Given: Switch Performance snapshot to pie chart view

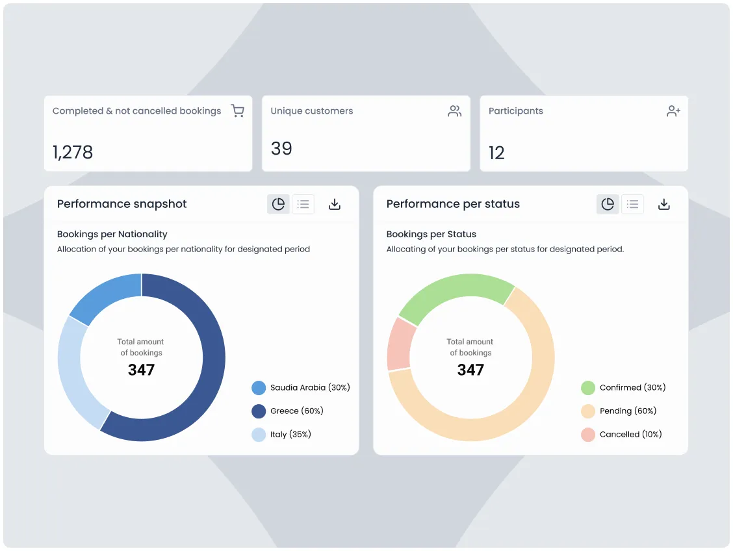Looking at the screenshot, I should point(278,204).
